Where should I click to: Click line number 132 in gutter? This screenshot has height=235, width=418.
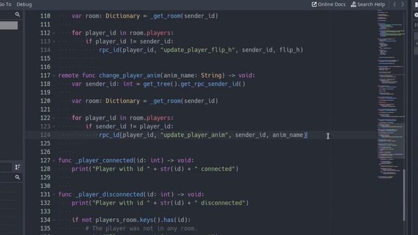45,203
